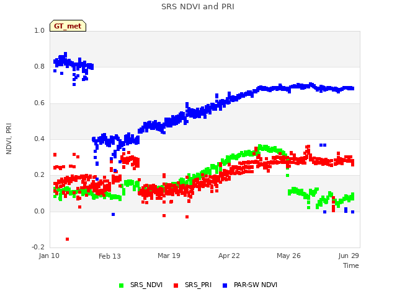The height and width of the screenshot is (297, 397).
Task: Click the 0.8 y-axis tick label
Action: tap(39, 67)
